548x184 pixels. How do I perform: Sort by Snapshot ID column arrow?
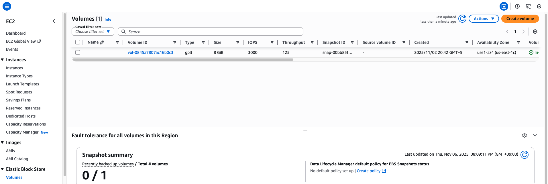click(352, 42)
